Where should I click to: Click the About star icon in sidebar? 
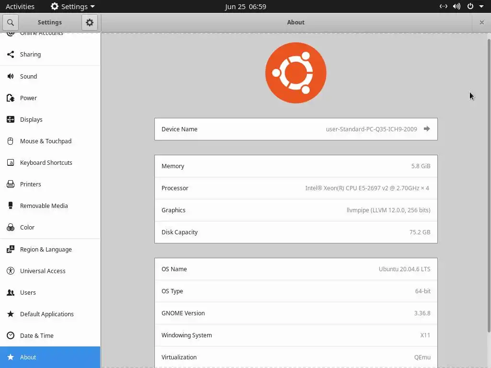click(11, 357)
